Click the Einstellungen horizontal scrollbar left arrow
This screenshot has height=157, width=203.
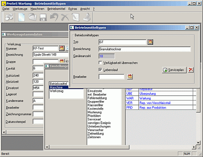(47, 147)
